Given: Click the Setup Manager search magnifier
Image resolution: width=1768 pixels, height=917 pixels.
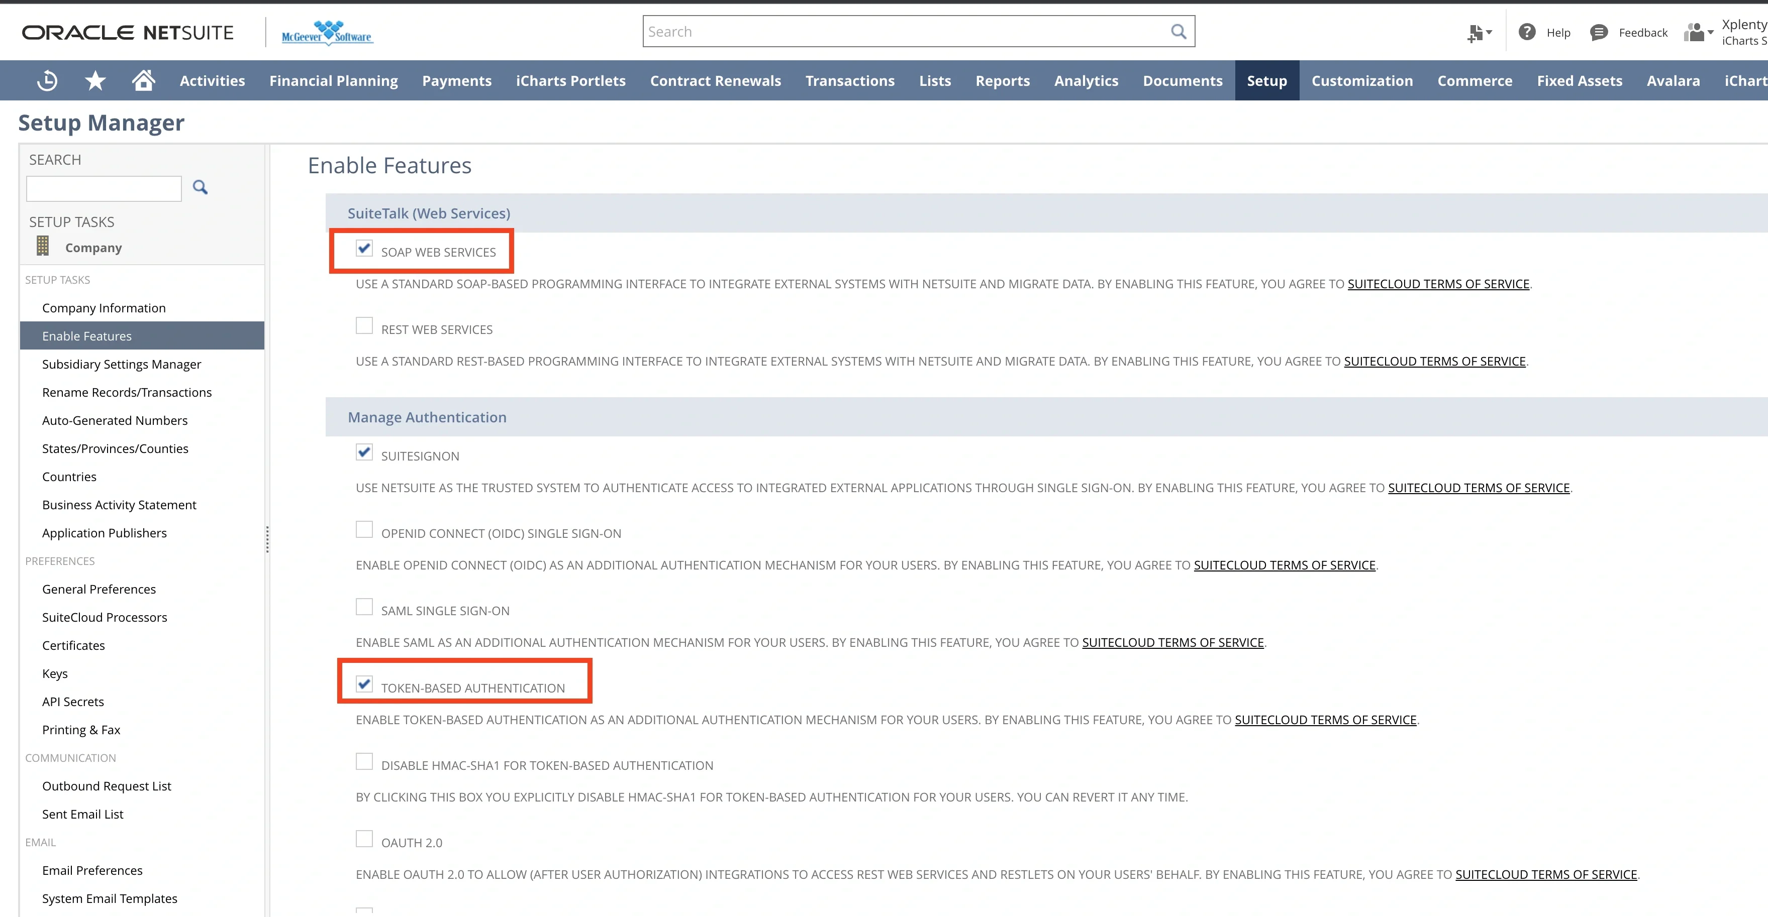Looking at the screenshot, I should [x=200, y=187].
